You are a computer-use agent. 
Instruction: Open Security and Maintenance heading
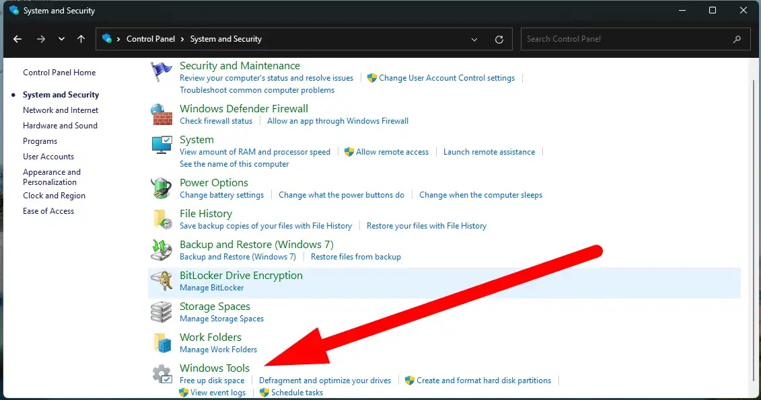pos(240,65)
